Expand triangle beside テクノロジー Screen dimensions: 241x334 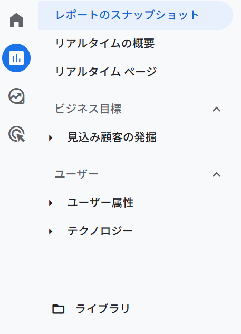51,231
